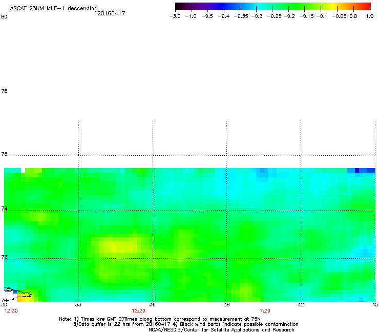
Task: Click the 33 longitude axis label
Action: point(78,305)
